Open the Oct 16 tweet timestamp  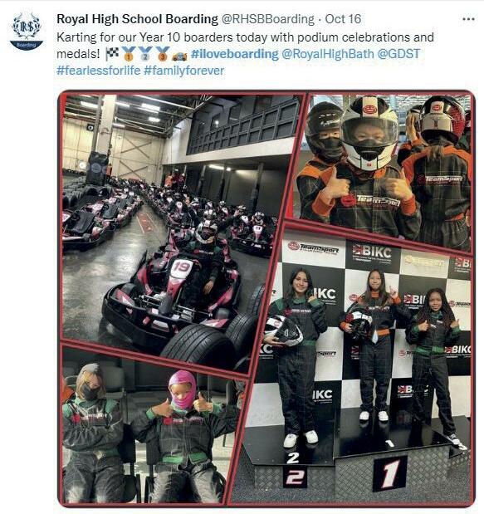click(343, 19)
